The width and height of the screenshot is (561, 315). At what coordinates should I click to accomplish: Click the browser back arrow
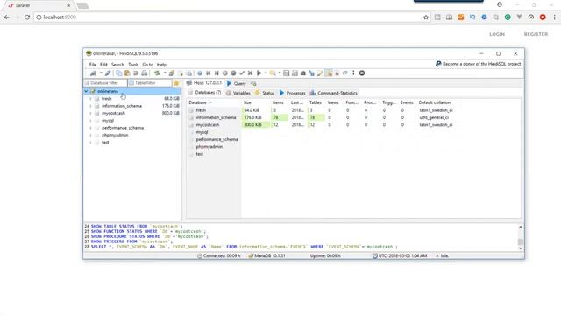click(x=7, y=17)
